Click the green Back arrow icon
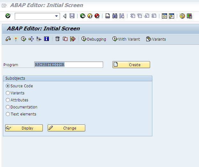This screenshot has height=167, width=199. (83, 16)
